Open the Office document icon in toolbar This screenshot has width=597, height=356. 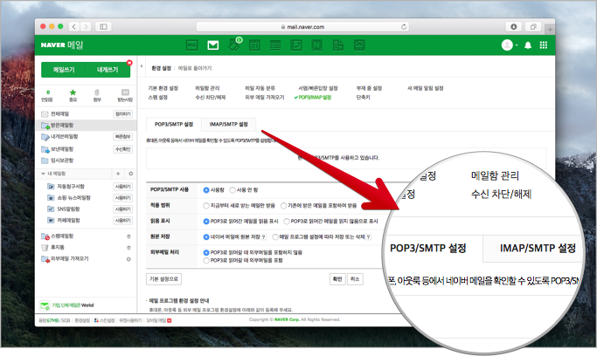pyautogui.click(x=337, y=45)
